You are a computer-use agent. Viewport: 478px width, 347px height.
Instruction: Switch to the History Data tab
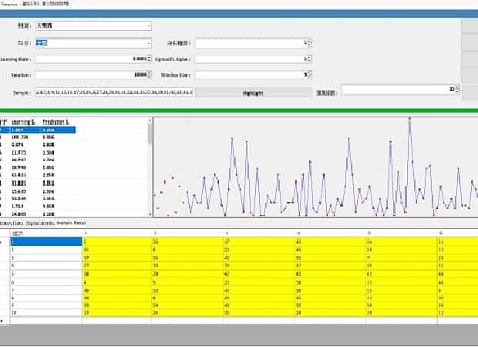point(12,222)
